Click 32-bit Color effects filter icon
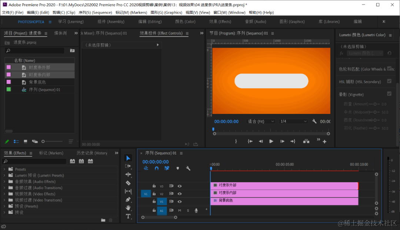Viewport: 400px width, 230px height. point(81,161)
